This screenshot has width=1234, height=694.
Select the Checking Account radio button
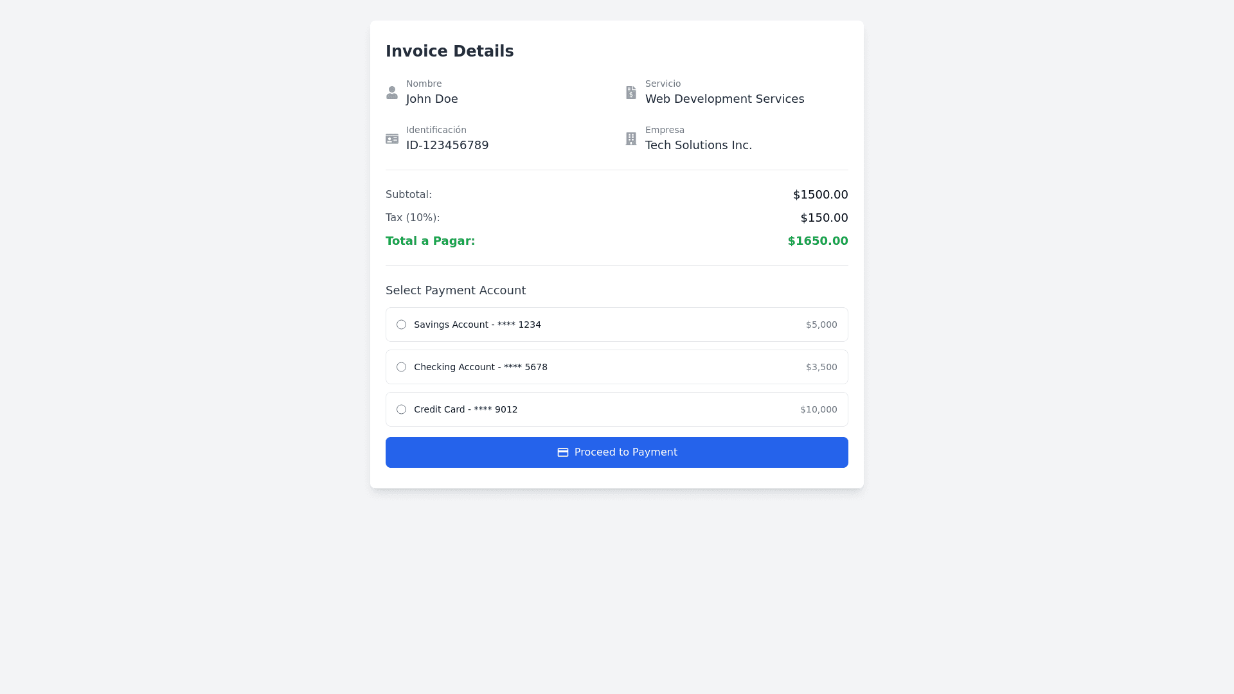click(x=401, y=367)
